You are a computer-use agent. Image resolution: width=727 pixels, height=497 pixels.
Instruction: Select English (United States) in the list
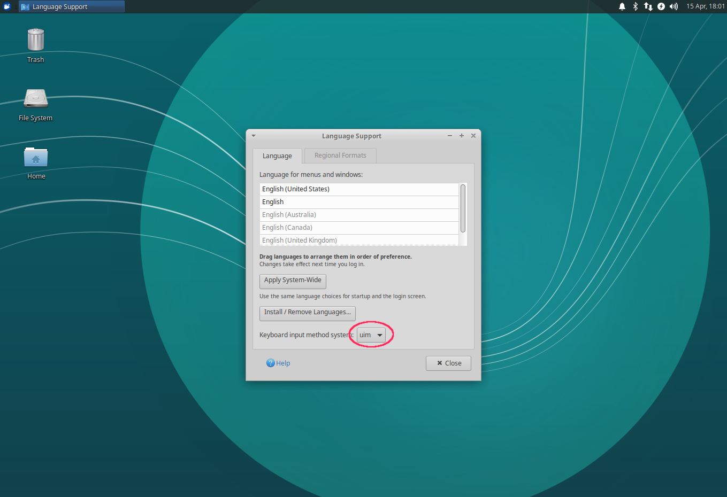click(x=359, y=189)
